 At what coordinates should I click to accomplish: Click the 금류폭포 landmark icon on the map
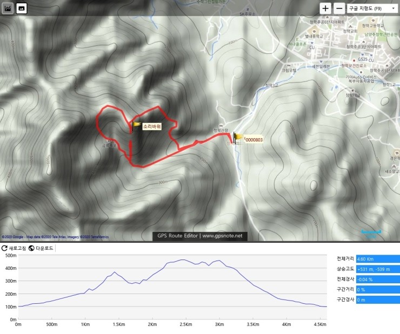(109, 140)
